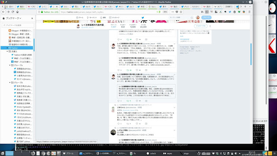
Task: Open the account avatar menu on Twitter
Action: tap(198, 17)
